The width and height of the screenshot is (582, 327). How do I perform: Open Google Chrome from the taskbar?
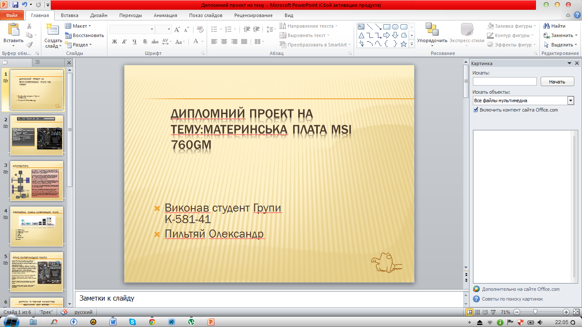tap(152, 322)
